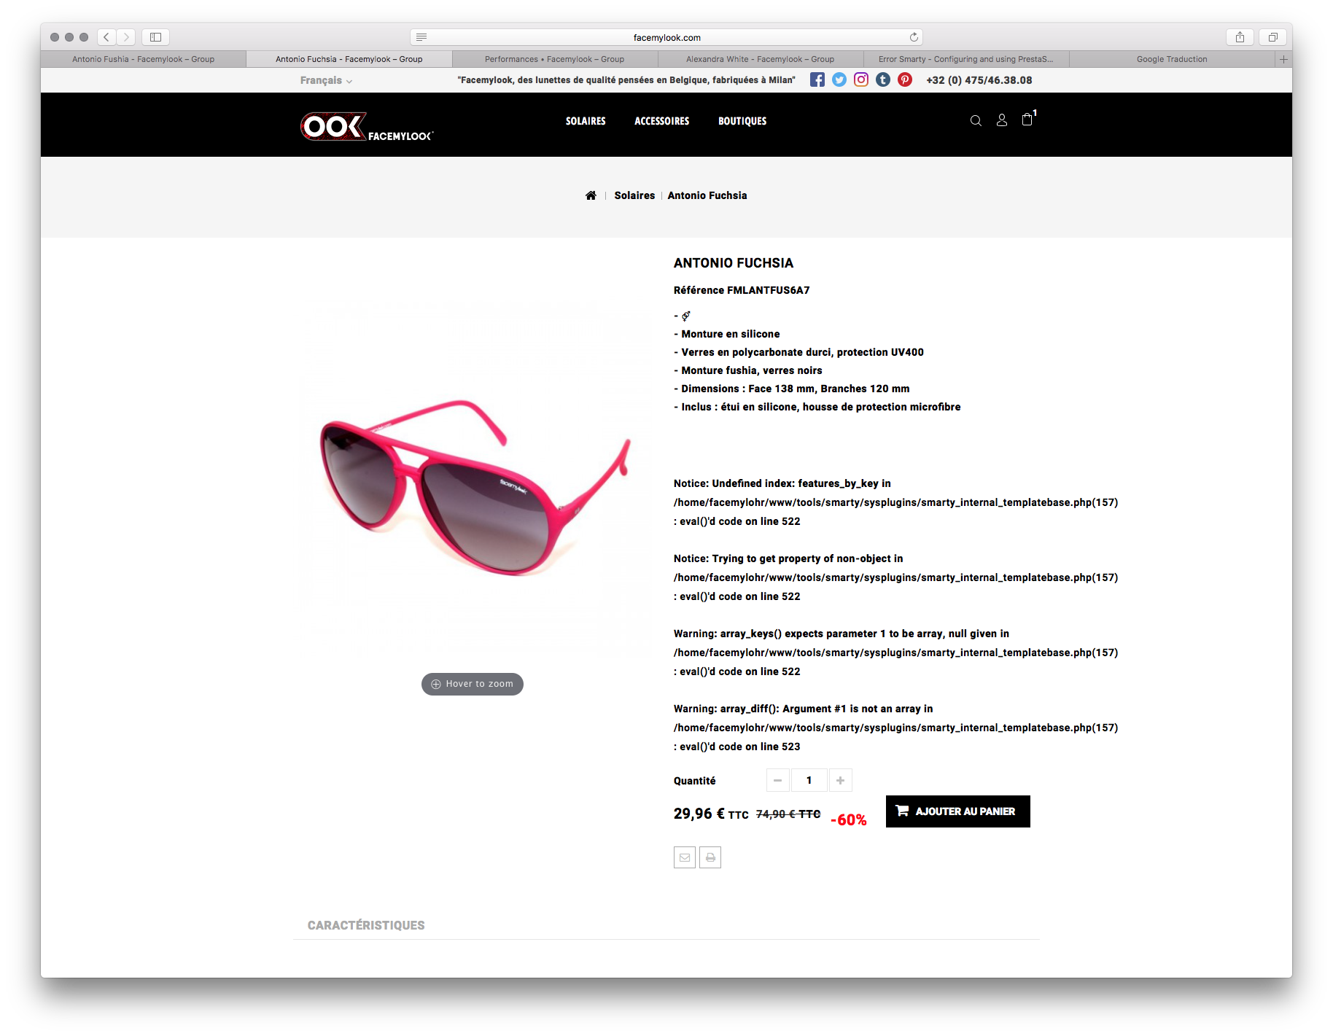Click the quantity input field
Viewport: 1333px width, 1036px height.
click(x=809, y=780)
